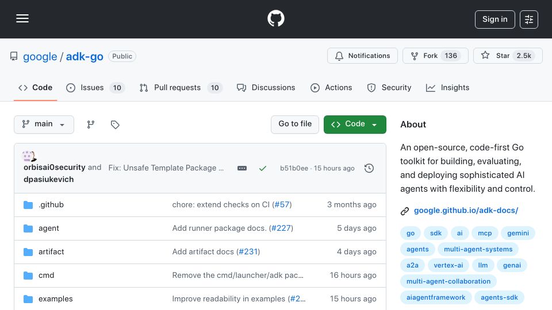Viewport: 552px width, 310px height.
Task: Open the cmd folder
Action: tap(46, 276)
